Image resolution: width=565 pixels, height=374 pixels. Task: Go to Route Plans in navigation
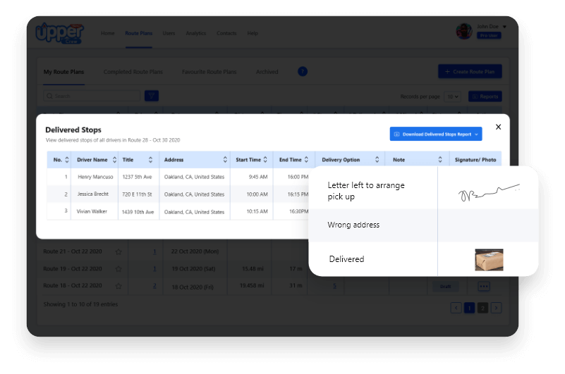pos(139,33)
